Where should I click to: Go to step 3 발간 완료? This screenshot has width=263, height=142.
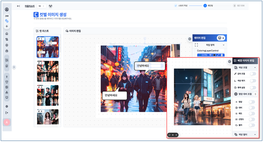coord(239,6)
